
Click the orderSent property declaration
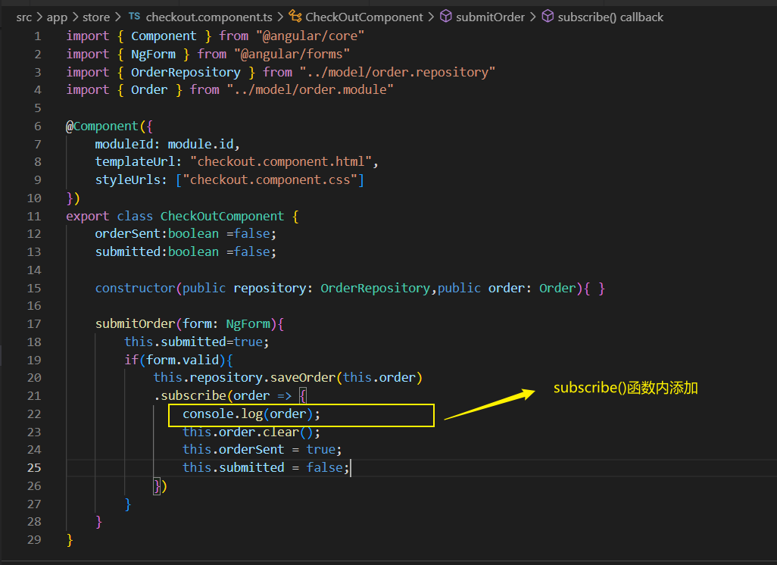(186, 234)
